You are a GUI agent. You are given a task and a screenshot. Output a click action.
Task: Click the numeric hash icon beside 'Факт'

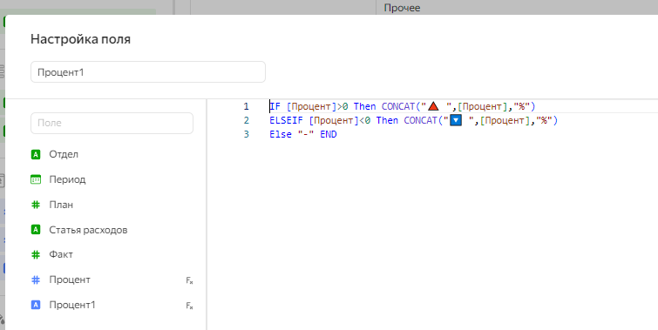point(36,254)
